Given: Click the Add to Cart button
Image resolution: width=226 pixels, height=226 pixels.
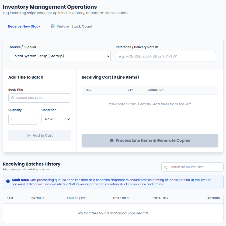Looking at the screenshot, I should pos(40,136).
